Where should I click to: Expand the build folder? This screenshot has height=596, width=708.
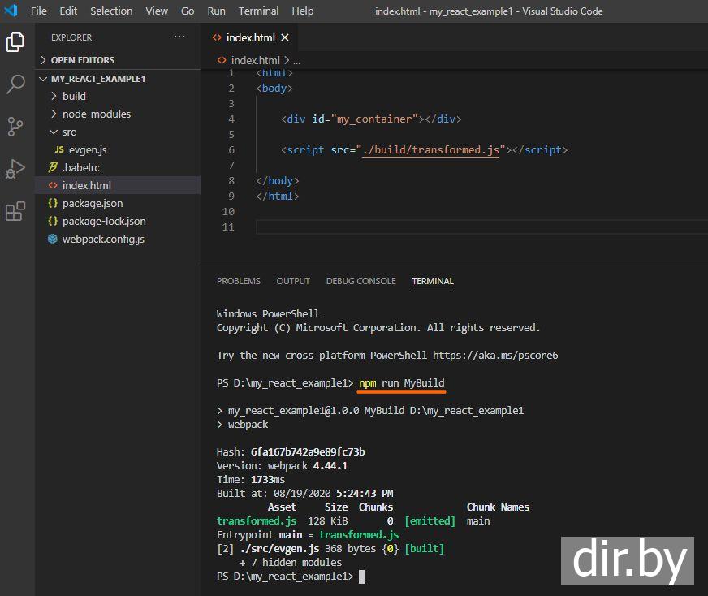73,96
